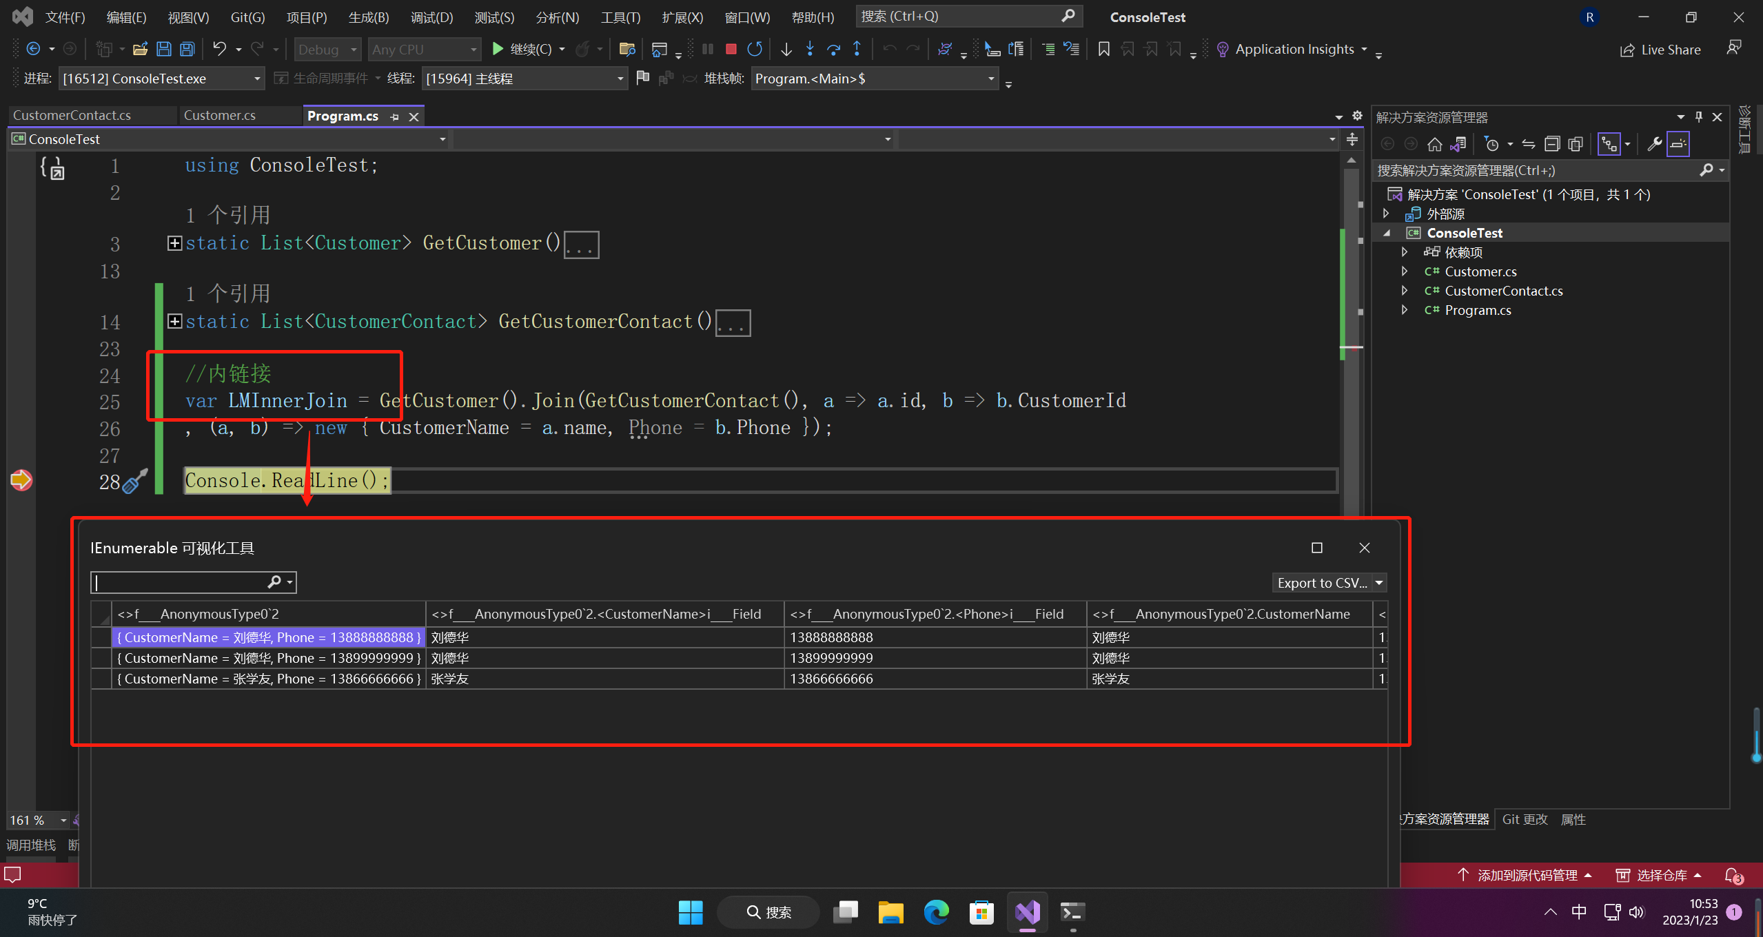Open the 161 % zoom level selector
The image size is (1763, 937).
[63, 820]
